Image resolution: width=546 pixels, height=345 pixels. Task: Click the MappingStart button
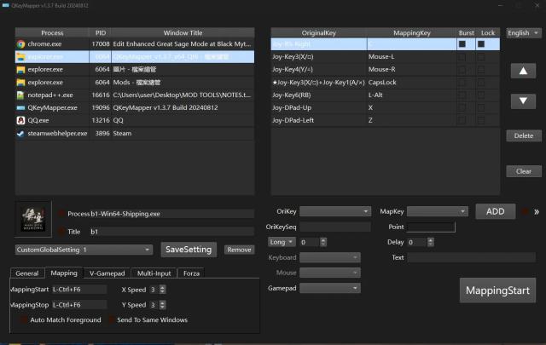tap(497, 290)
